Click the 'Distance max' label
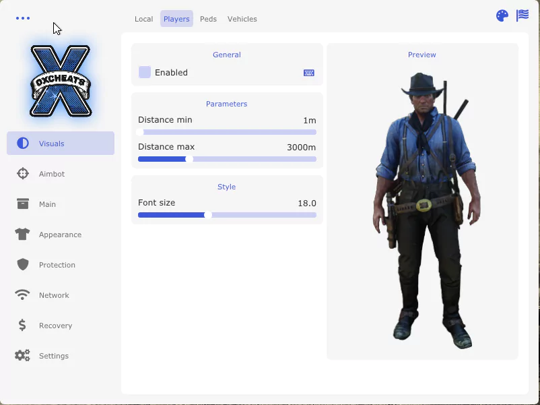This screenshot has height=405, width=540. point(166,147)
